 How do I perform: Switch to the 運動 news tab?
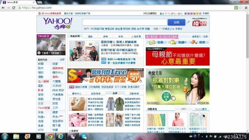90,37
